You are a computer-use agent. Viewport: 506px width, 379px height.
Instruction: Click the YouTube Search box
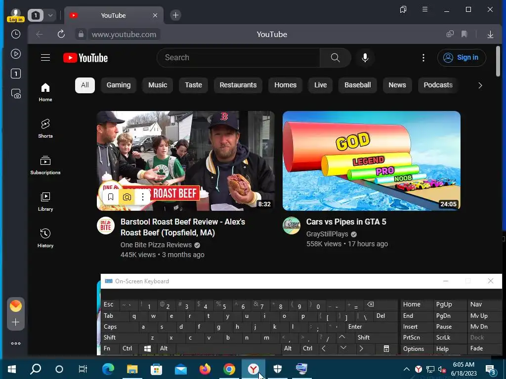(238, 58)
